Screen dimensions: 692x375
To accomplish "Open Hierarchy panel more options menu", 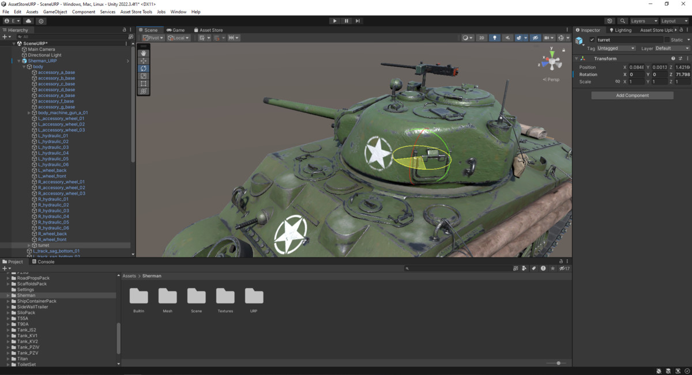I will pos(130,30).
